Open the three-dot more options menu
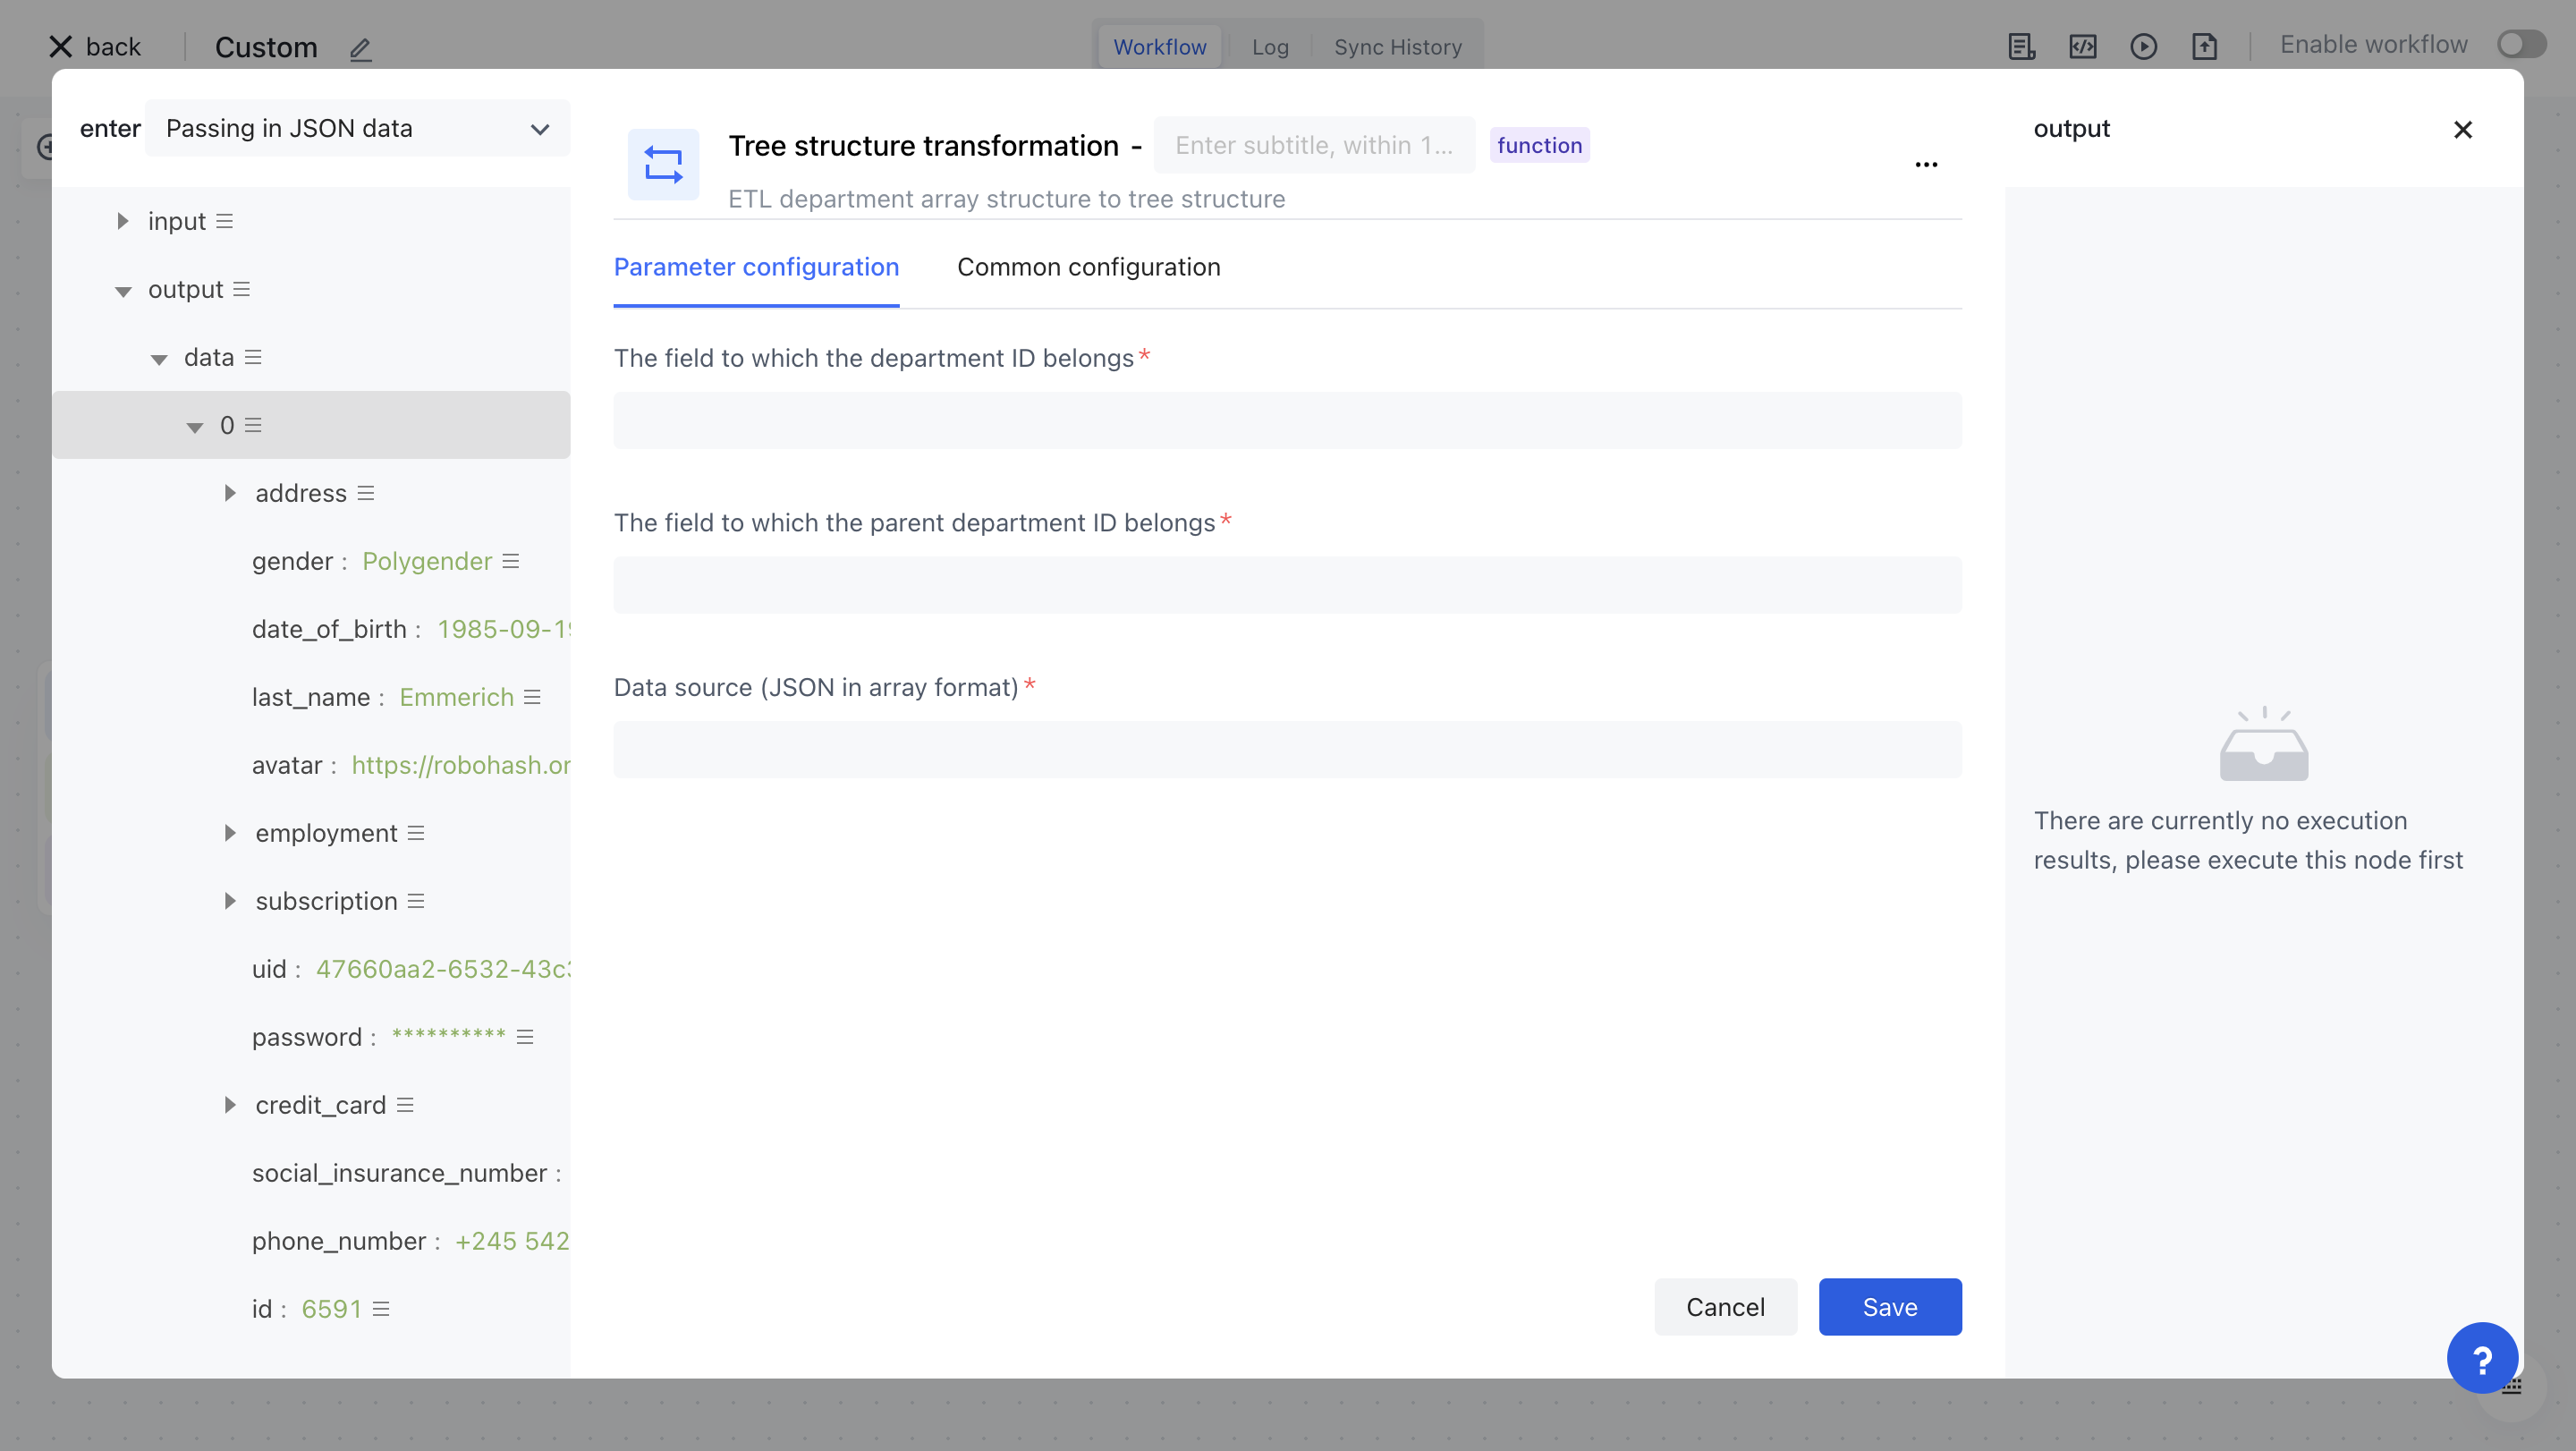 coord(1926,164)
